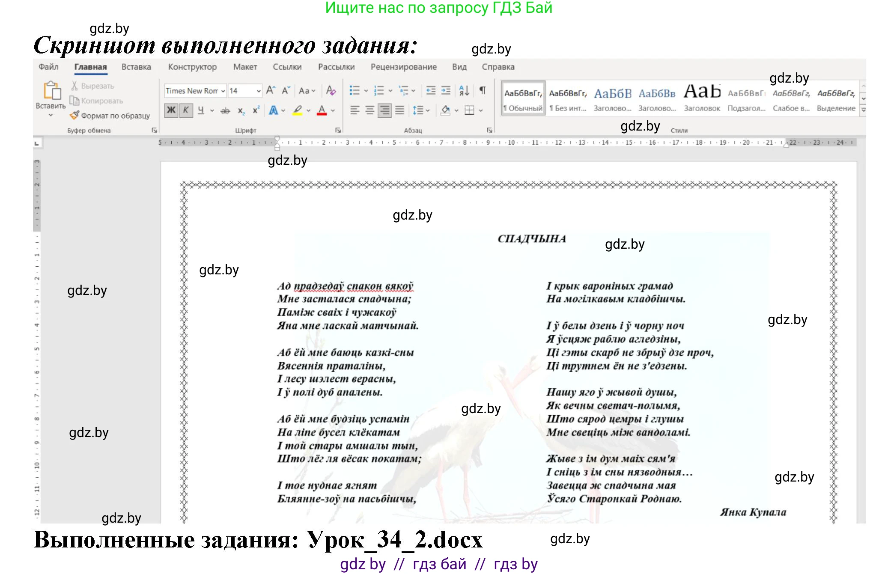Image resolution: width=879 pixels, height=574 pixels.
Task: Open the font size 14 dropdown
Action: tap(259, 91)
